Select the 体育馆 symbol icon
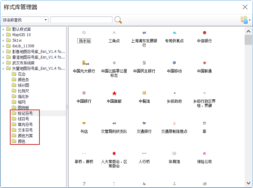 point(174,153)
